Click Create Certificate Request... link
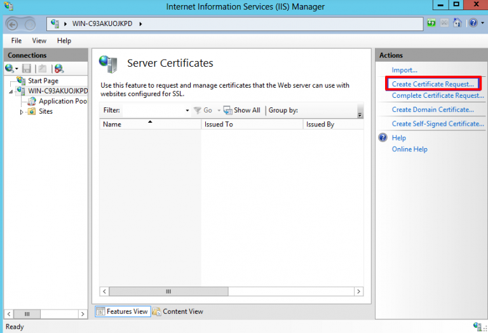488x333 pixels. 433,84
